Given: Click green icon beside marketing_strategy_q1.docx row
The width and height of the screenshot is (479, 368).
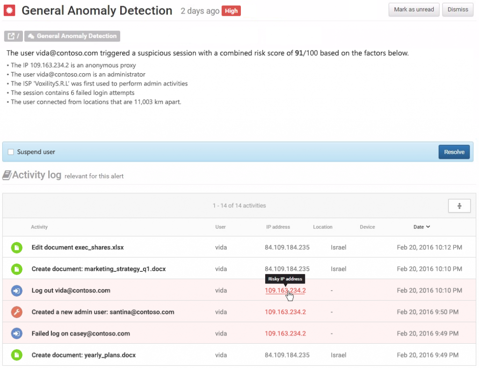Looking at the screenshot, I should 17,269.
